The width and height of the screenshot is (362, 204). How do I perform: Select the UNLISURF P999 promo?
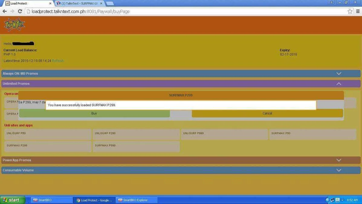225,134
